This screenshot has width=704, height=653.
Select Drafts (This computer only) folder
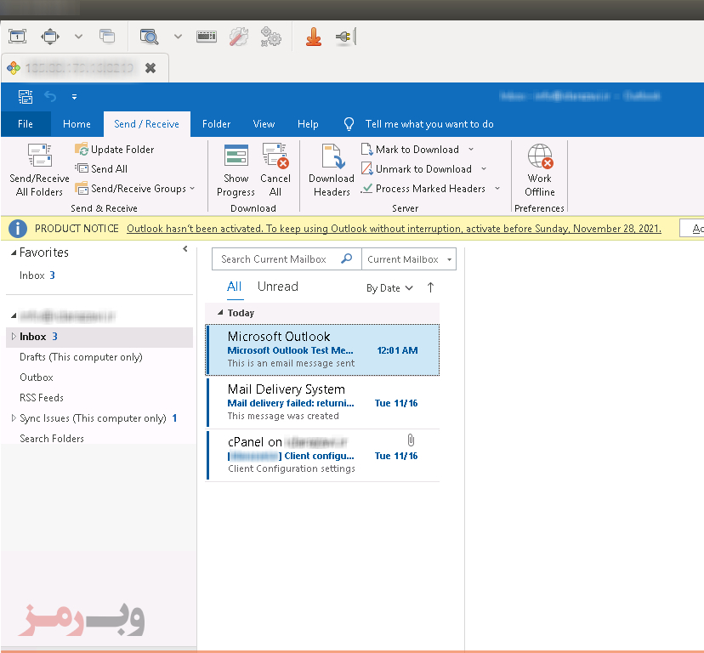point(81,357)
